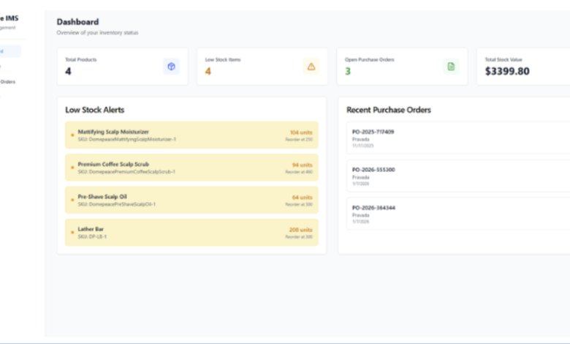Image resolution: width=570 pixels, height=344 pixels.
Task: Click the Open Purchase Orders count 3
Action: coord(348,71)
